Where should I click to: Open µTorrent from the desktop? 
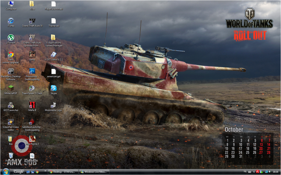click(11, 39)
